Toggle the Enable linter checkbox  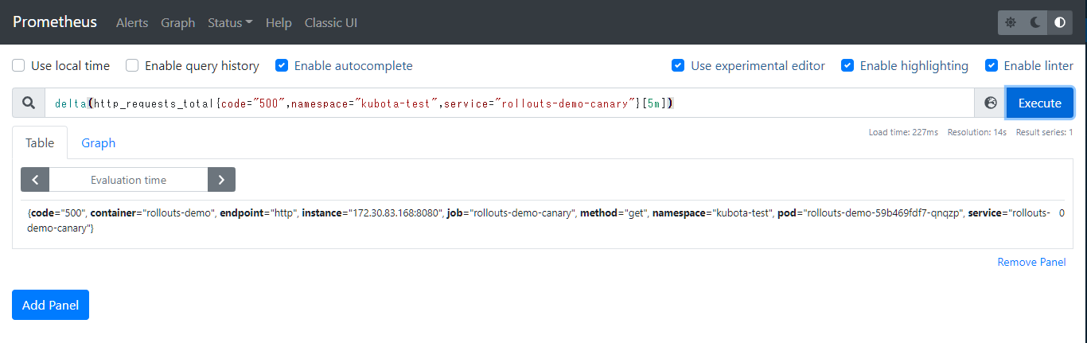[992, 65]
